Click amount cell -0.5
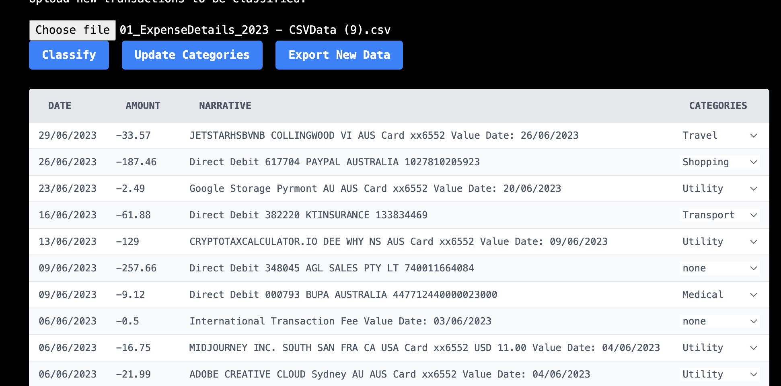Image resolution: width=781 pixels, height=386 pixels. (127, 321)
